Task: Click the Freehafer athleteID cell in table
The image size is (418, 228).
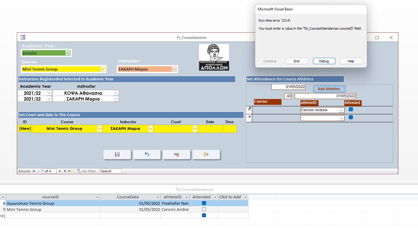Action: (x=175, y=203)
